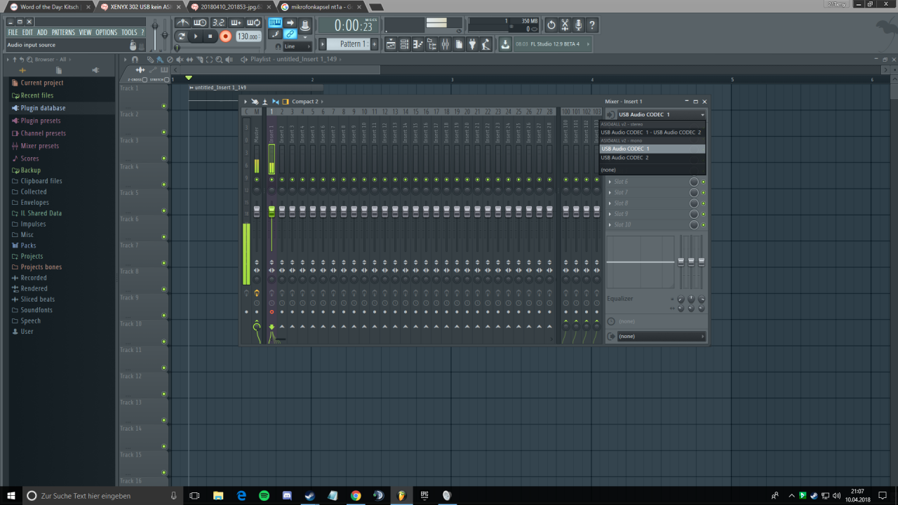Open Spotify from the taskbar

tap(264, 495)
